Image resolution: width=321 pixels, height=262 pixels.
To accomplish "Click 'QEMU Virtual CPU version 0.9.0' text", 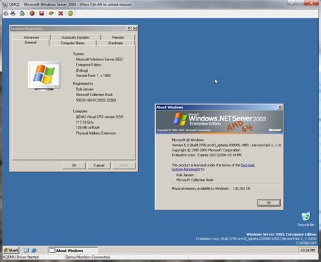I will pyautogui.click(x=100, y=116).
